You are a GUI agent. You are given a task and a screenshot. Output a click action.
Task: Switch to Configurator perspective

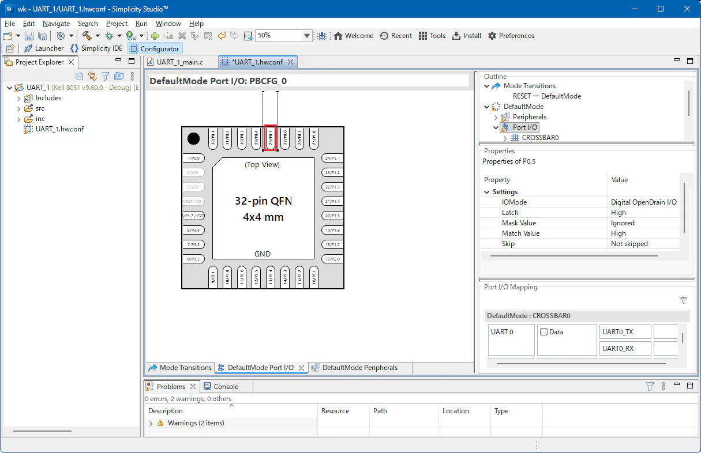[x=154, y=48]
